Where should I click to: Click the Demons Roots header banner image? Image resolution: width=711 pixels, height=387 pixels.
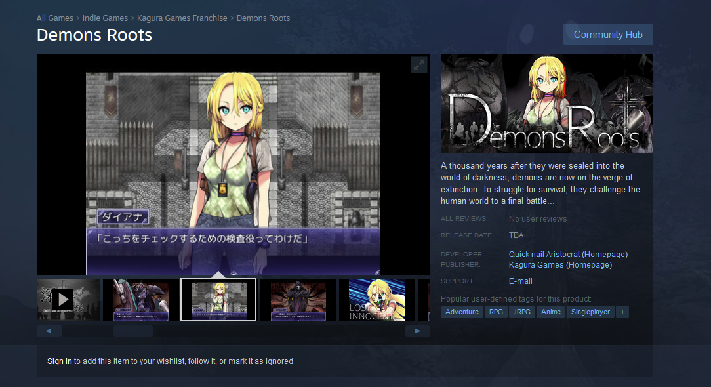click(x=547, y=104)
